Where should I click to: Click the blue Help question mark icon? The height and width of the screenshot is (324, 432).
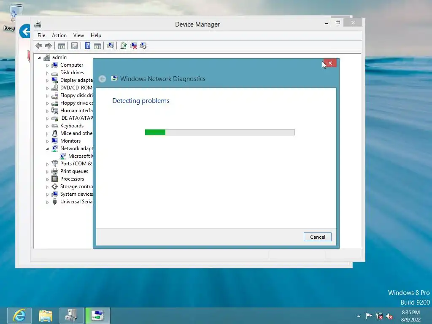[x=87, y=46]
